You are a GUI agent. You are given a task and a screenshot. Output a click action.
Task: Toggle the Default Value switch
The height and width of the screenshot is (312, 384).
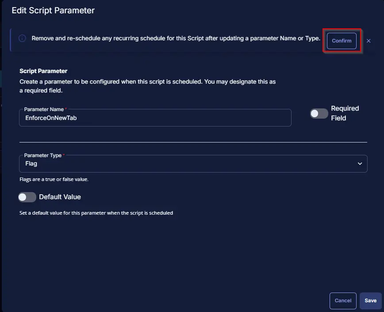pyautogui.click(x=27, y=197)
